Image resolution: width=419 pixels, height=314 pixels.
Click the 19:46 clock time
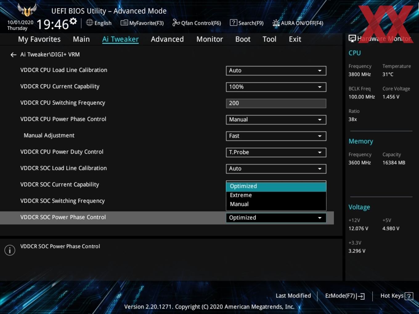pos(53,24)
